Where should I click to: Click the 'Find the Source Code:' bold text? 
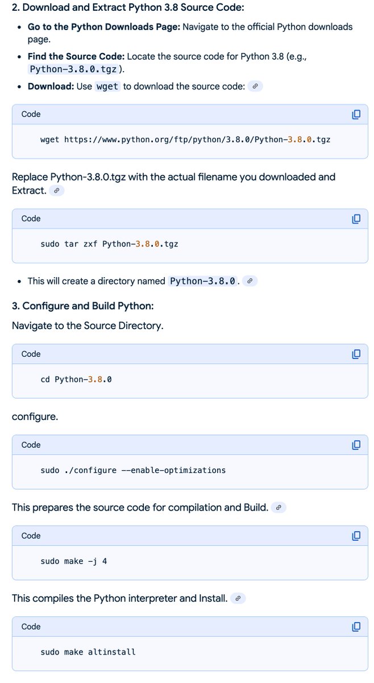76,56
